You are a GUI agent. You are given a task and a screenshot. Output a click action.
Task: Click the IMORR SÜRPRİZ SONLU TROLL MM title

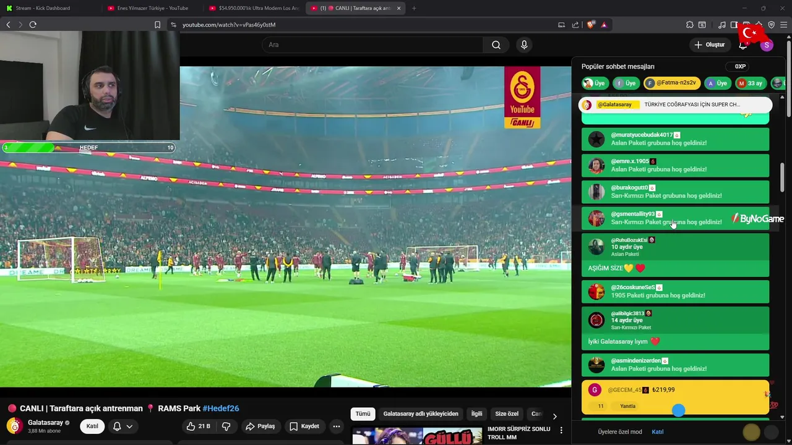tap(519, 433)
